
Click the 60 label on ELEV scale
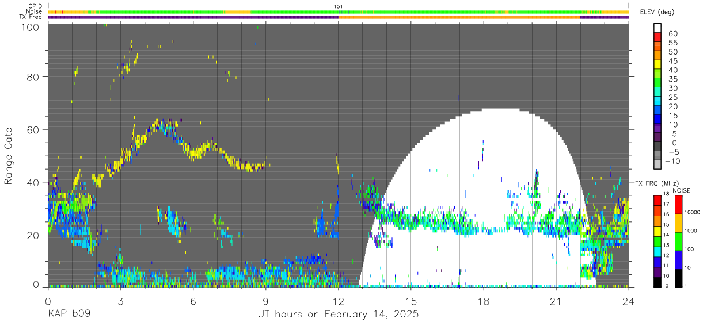coord(673,33)
